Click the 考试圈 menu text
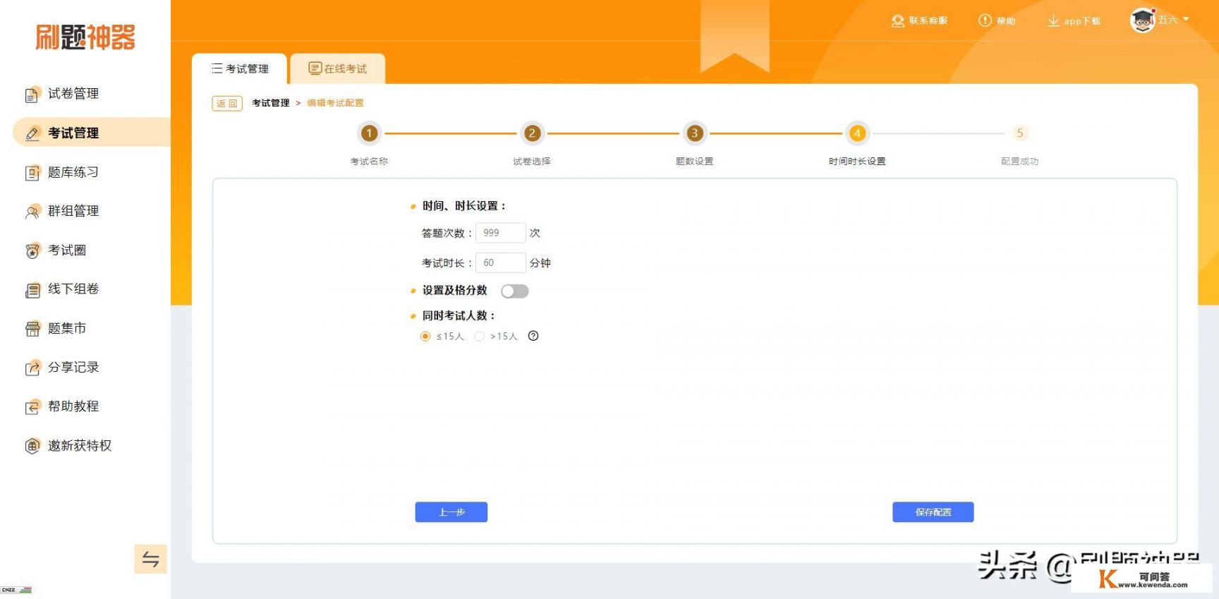The image size is (1219, 599). (67, 250)
